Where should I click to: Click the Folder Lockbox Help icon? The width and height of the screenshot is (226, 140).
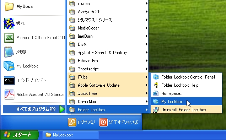pos(156,85)
